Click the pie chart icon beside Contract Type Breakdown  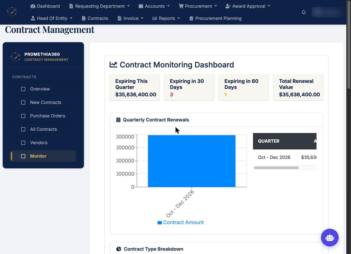pos(119,249)
